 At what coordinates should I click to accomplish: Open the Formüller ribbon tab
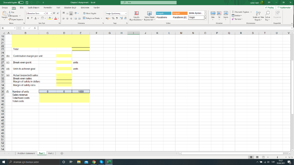48,8
